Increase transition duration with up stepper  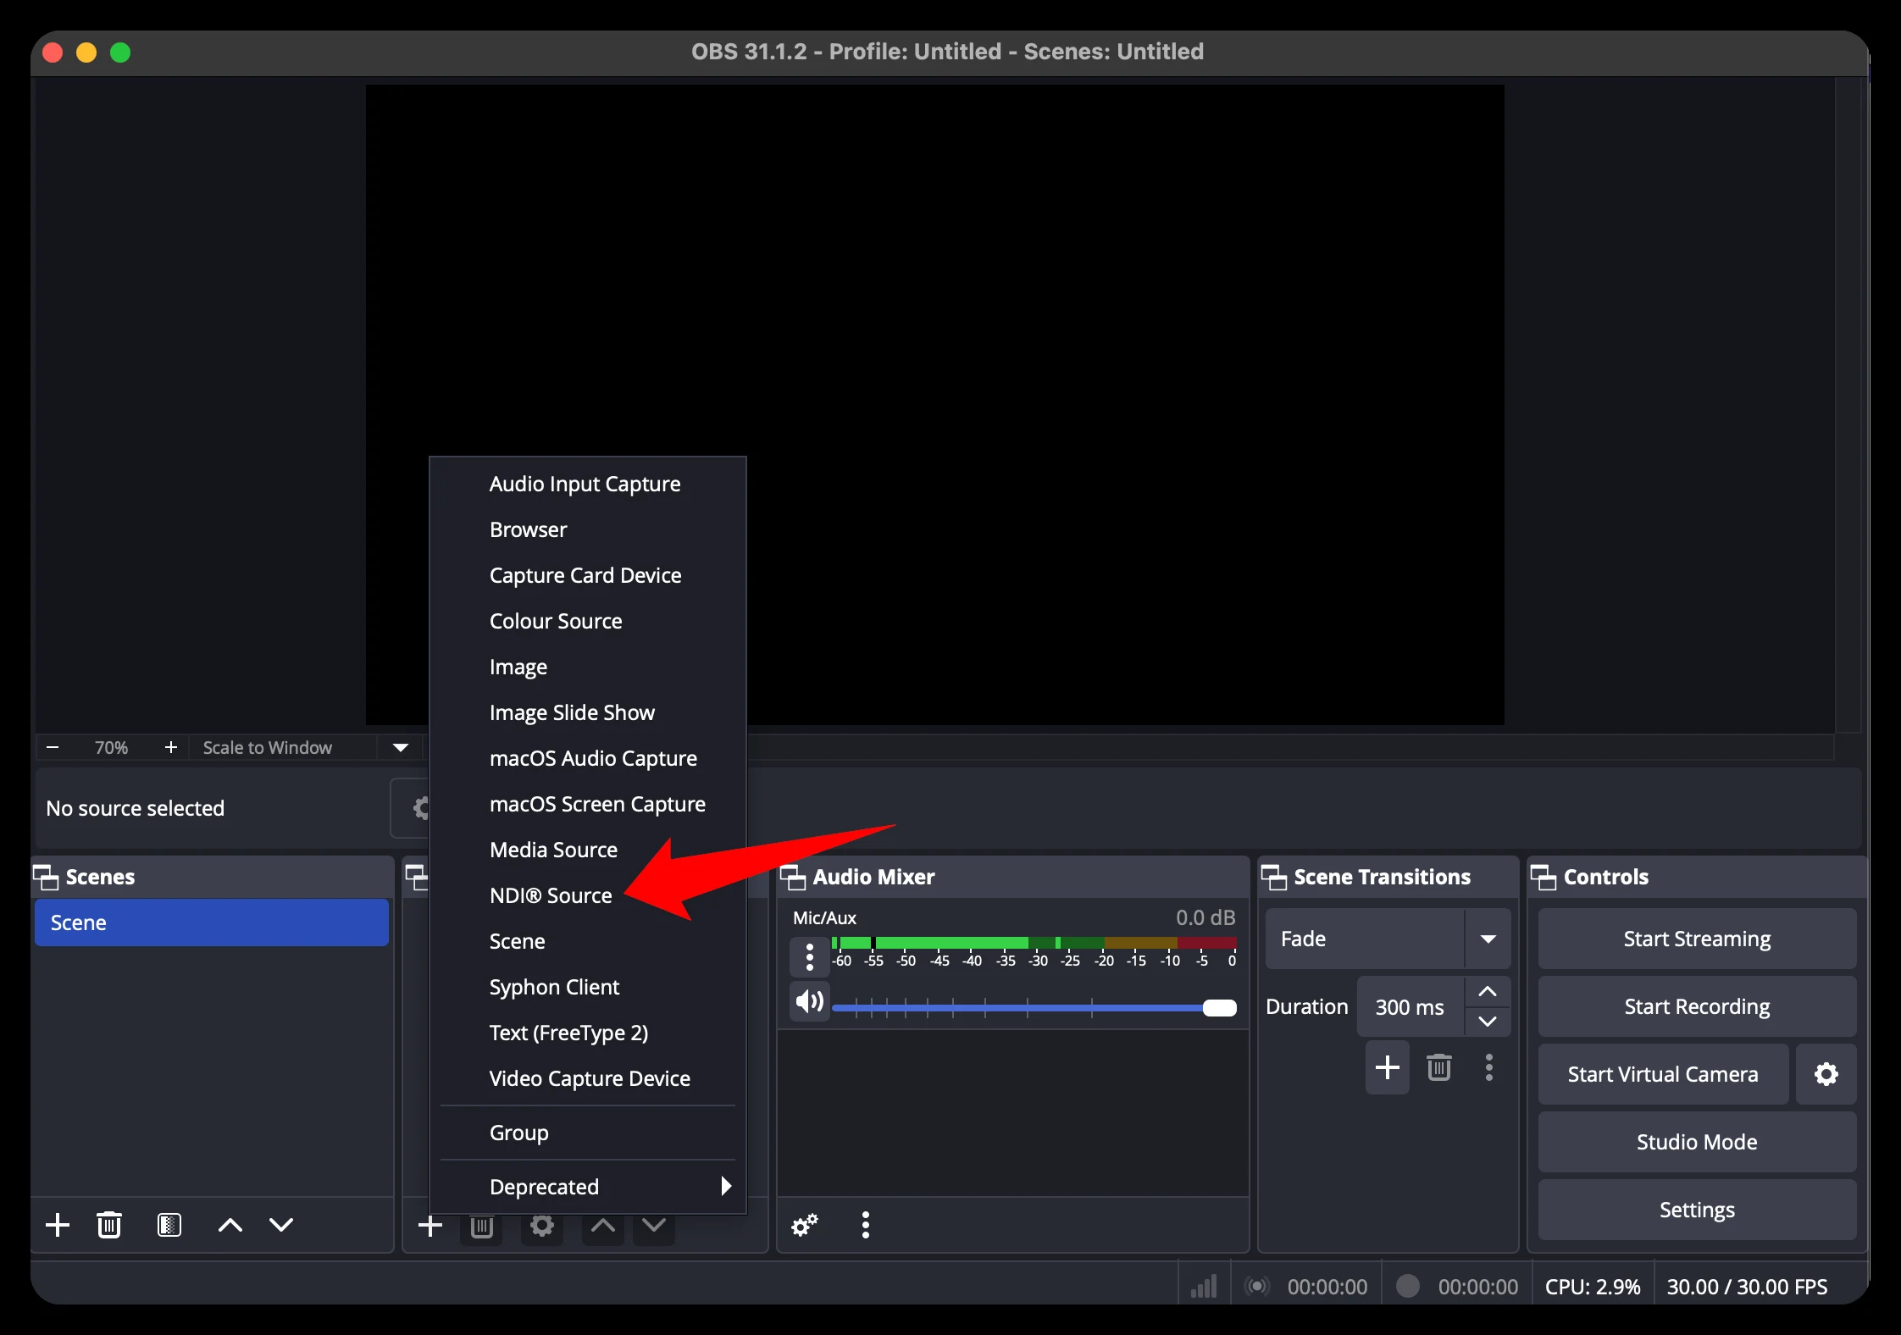pos(1488,992)
